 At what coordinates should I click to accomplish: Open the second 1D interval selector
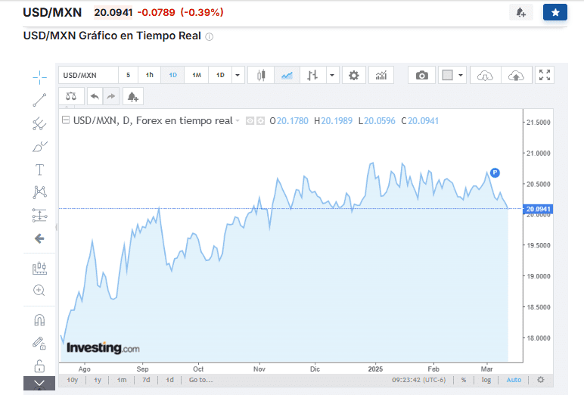click(220, 75)
